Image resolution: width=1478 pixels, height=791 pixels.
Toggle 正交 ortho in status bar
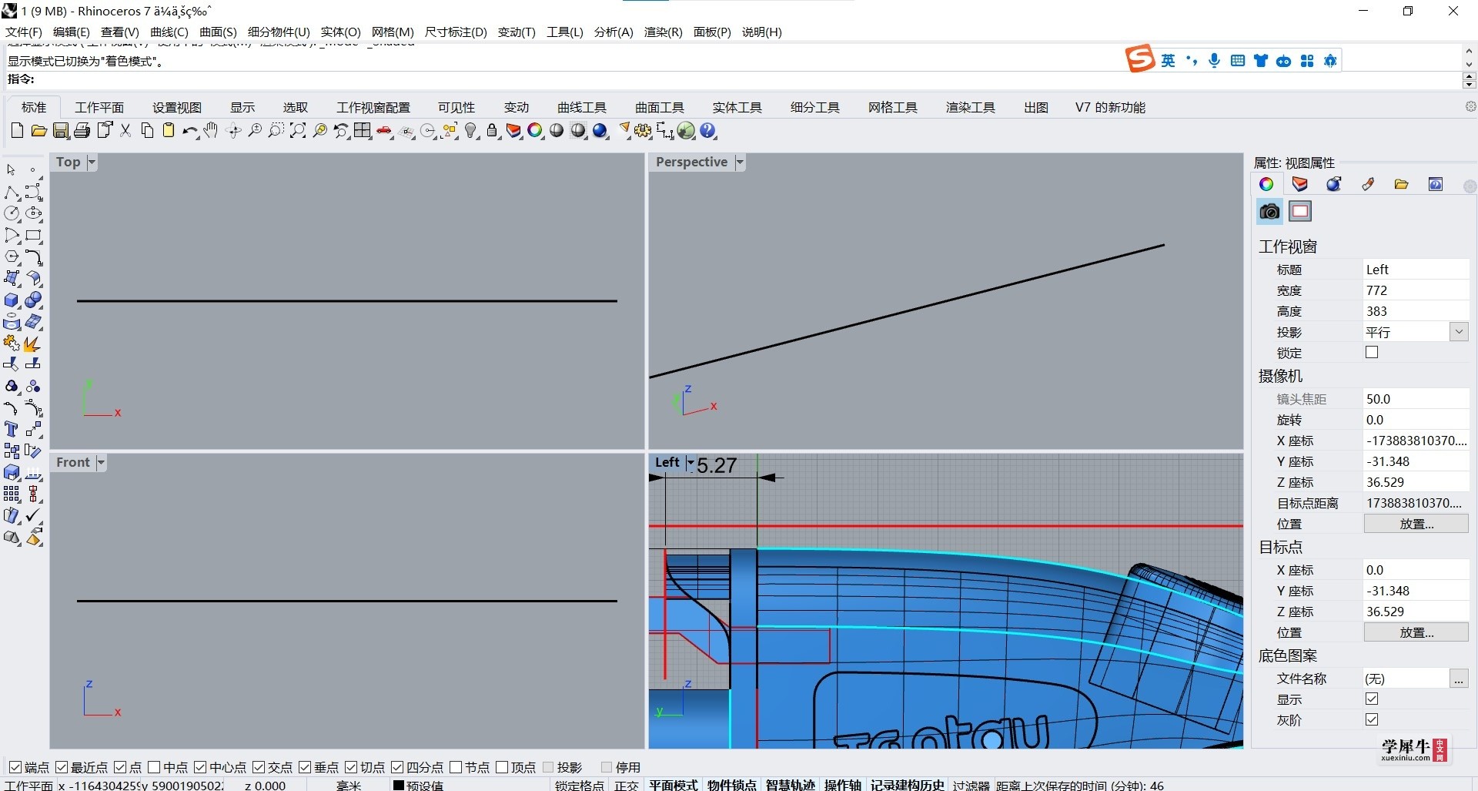point(627,785)
